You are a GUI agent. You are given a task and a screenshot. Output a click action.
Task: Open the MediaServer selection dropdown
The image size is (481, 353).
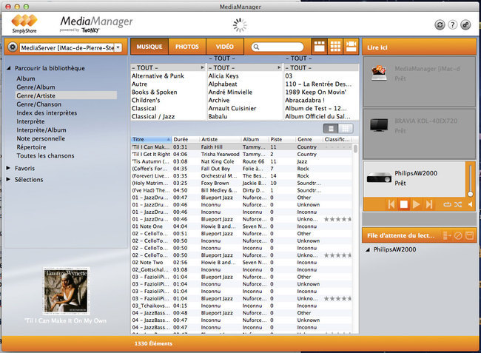click(118, 47)
